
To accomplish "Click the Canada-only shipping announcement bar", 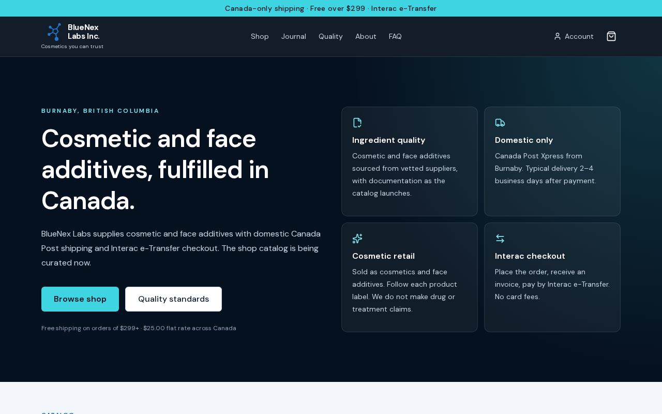I will [x=331, y=8].
